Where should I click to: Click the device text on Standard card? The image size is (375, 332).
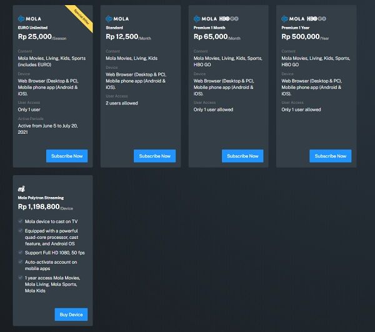(x=136, y=81)
